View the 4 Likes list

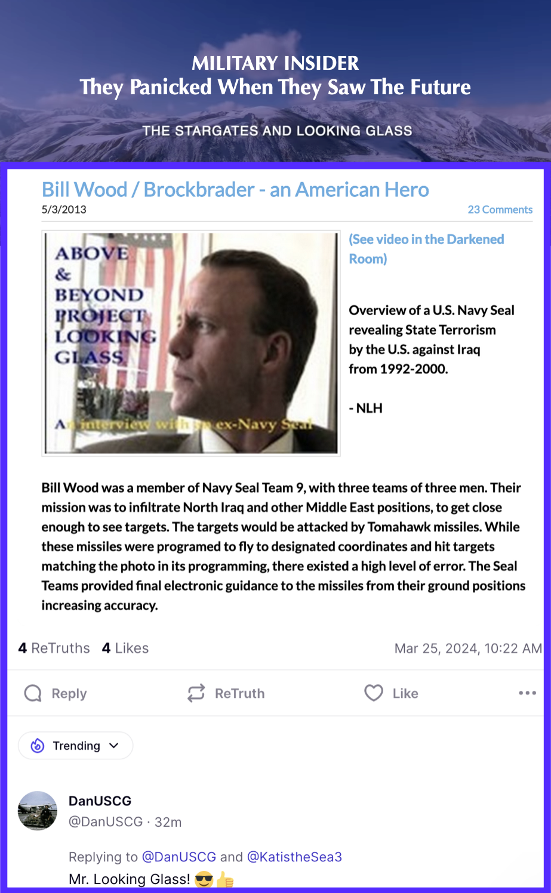click(x=125, y=648)
